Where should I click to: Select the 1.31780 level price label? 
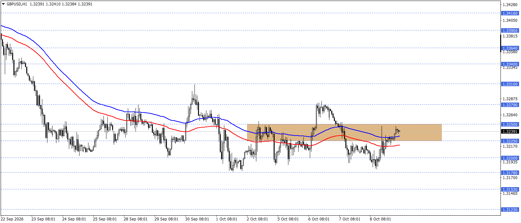[510, 173]
